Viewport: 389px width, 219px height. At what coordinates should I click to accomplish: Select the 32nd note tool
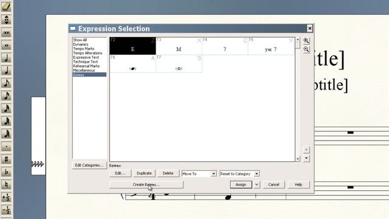click(x=7, y=108)
